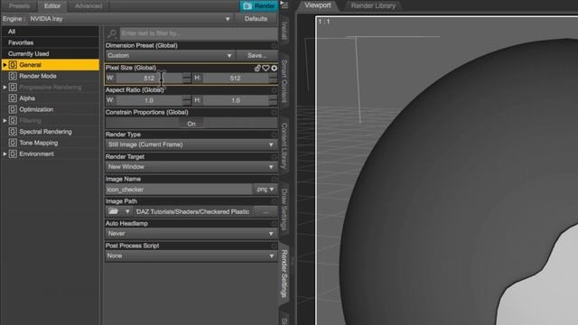578x325 pixels.
Task: Expand the General category arrow
Action: coord(5,65)
